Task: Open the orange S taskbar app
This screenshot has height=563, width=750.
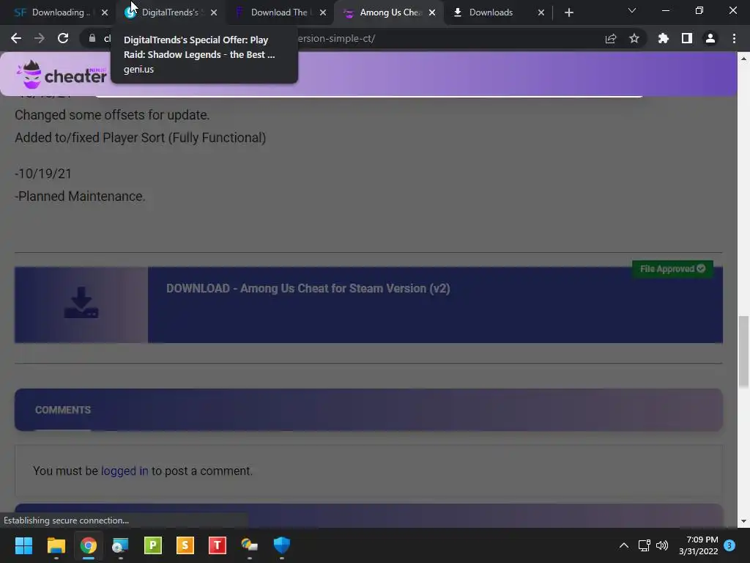Action: pyautogui.click(x=185, y=545)
